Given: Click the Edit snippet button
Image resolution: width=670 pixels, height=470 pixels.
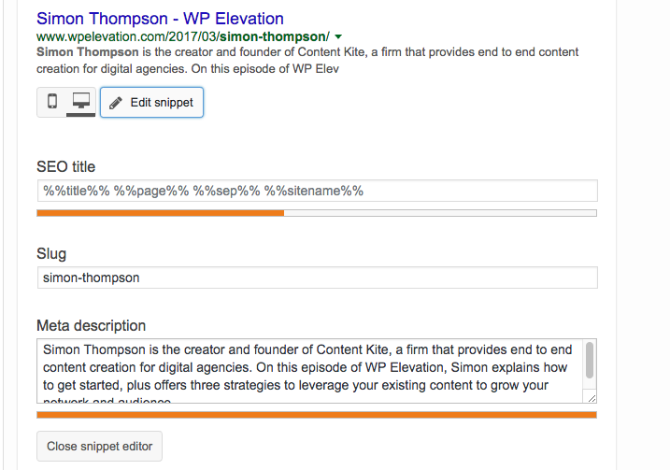Looking at the screenshot, I should pos(151,103).
